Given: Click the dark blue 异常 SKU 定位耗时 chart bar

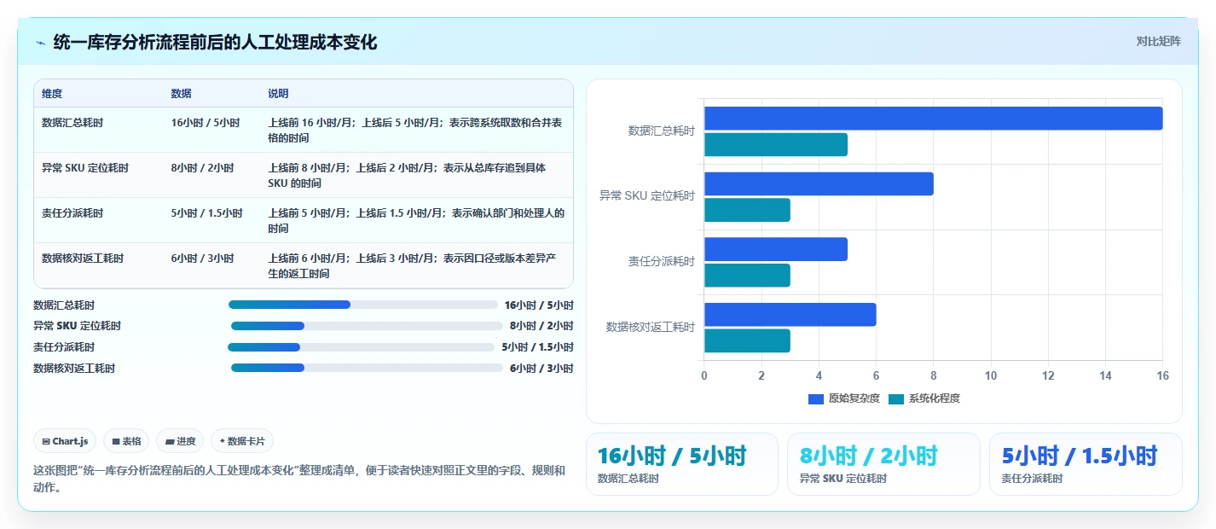Looking at the screenshot, I should coord(819,184).
